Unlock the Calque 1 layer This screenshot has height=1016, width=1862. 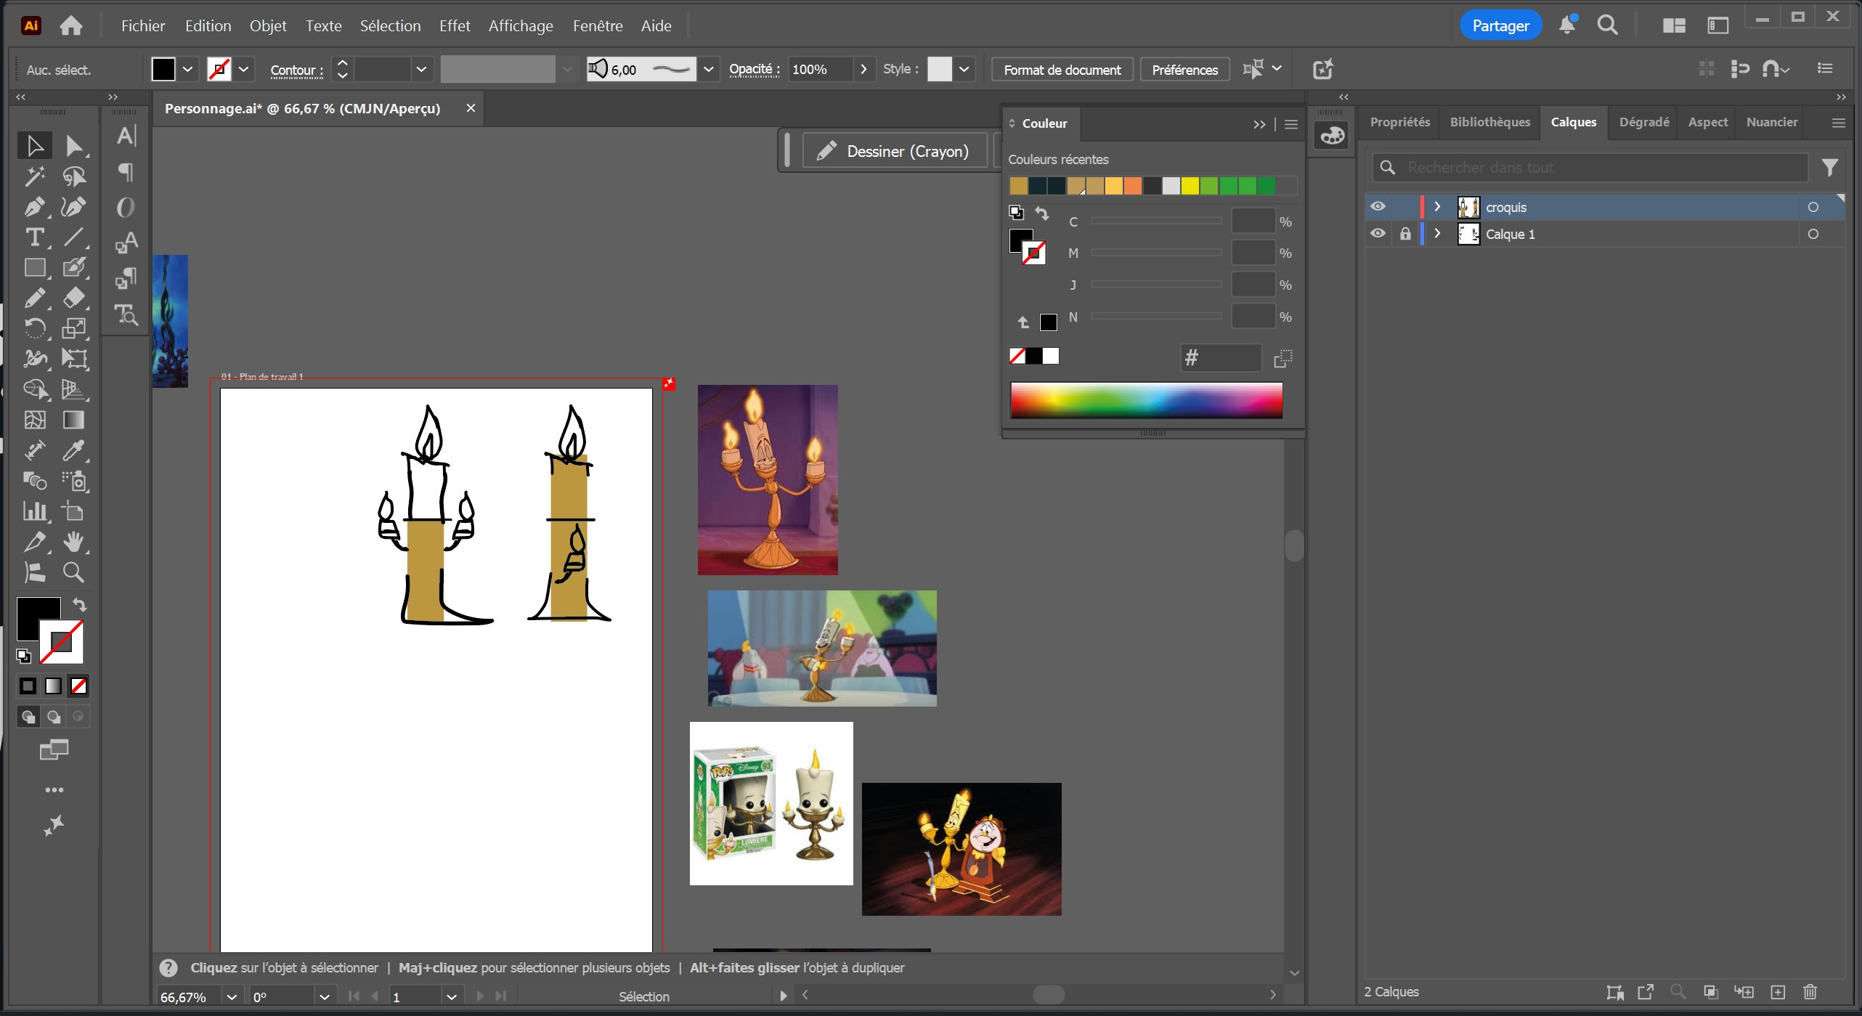tap(1405, 234)
